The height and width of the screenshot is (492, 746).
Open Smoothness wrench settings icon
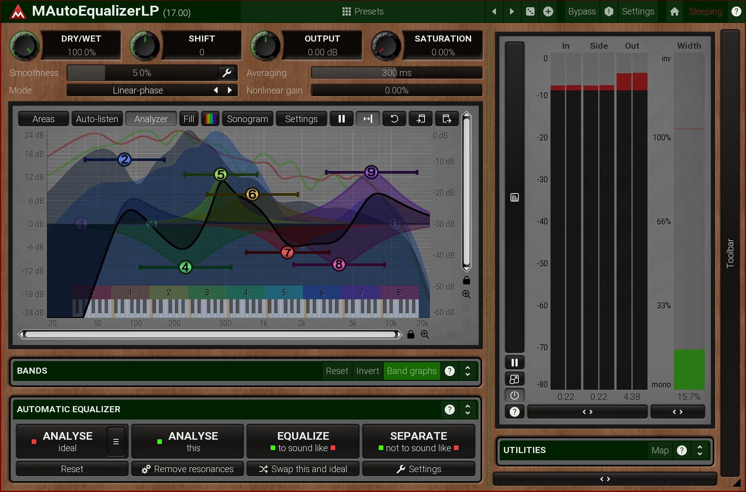pyautogui.click(x=227, y=73)
